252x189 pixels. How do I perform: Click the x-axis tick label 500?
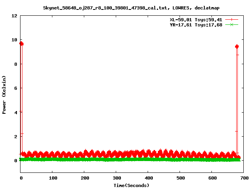tap(181, 178)
